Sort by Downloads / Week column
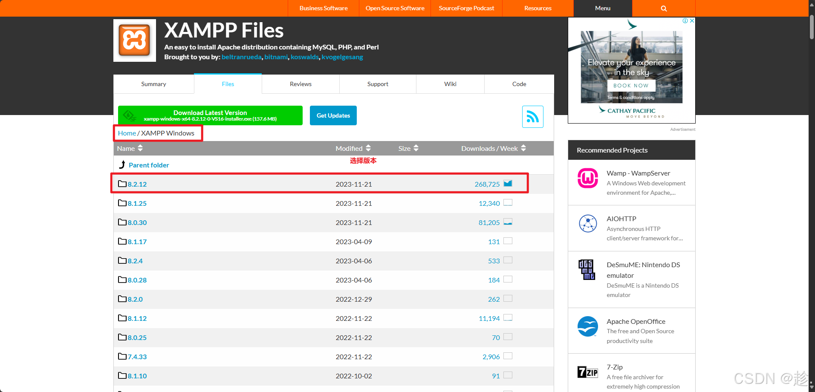The height and width of the screenshot is (392, 815). coord(494,148)
